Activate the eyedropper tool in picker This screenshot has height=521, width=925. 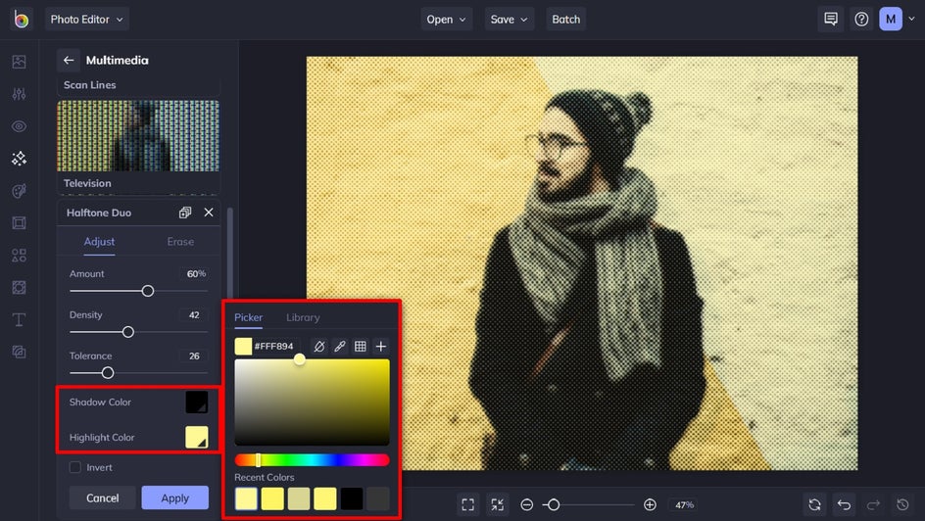[x=340, y=346]
